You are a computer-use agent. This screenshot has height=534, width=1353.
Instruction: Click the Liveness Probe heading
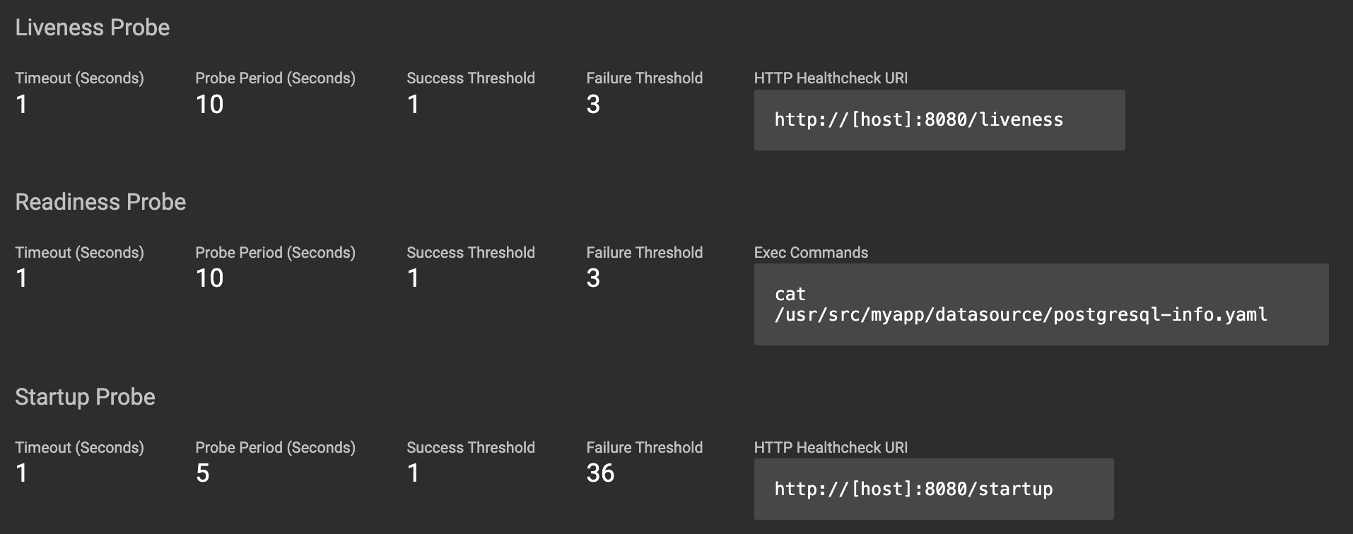(x=93, y=28)
